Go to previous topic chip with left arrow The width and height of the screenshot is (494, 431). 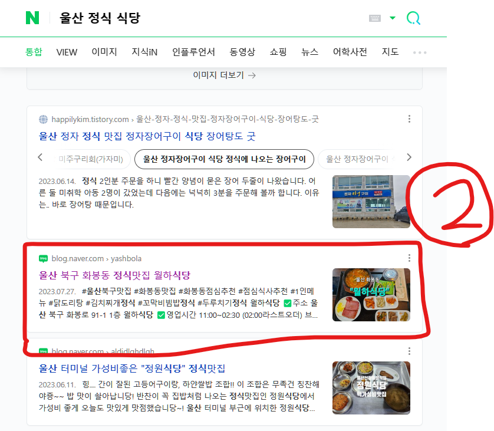coord(40,157)
